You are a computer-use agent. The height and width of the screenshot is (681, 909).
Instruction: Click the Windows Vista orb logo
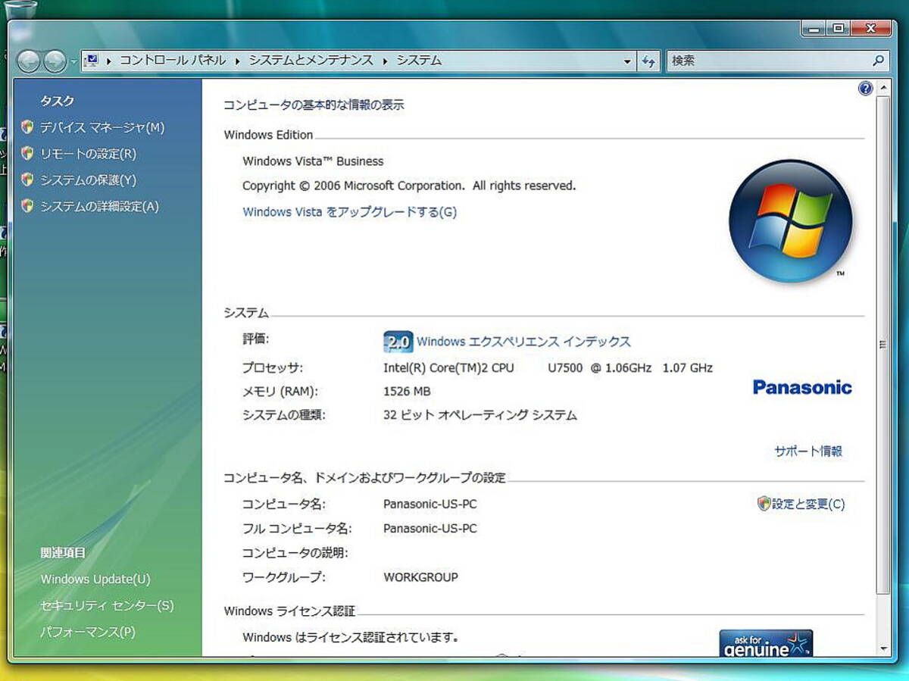pyautogui.click(x=790, y=222)
